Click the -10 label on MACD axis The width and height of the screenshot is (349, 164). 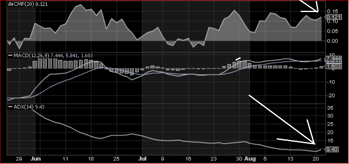(x=331, y=82)
